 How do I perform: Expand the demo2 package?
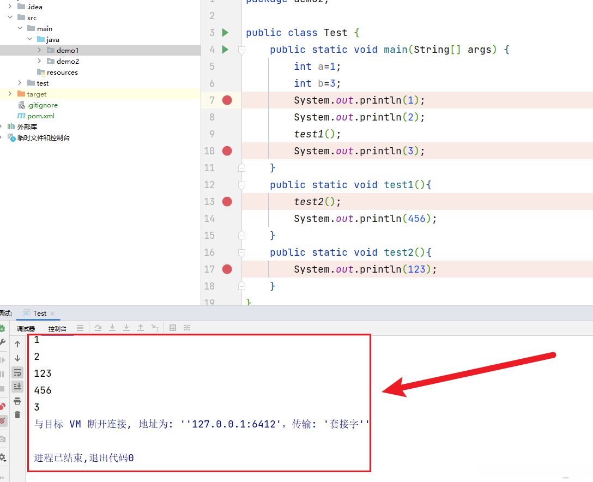coord(39,61)
